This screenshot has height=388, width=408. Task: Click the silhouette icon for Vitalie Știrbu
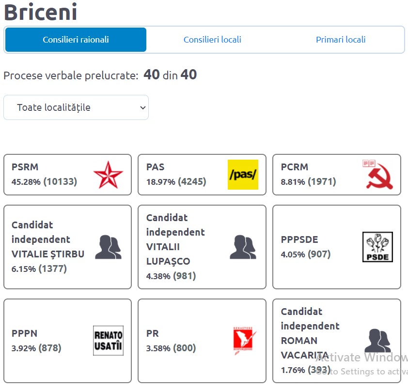108,247
